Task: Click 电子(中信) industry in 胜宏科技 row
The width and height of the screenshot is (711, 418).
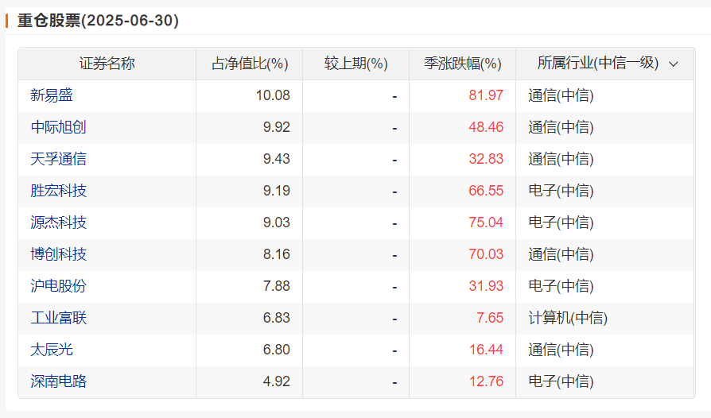Action: (x=561, y=190)
